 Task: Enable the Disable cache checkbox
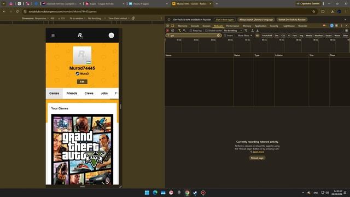(x=206, y=31)
